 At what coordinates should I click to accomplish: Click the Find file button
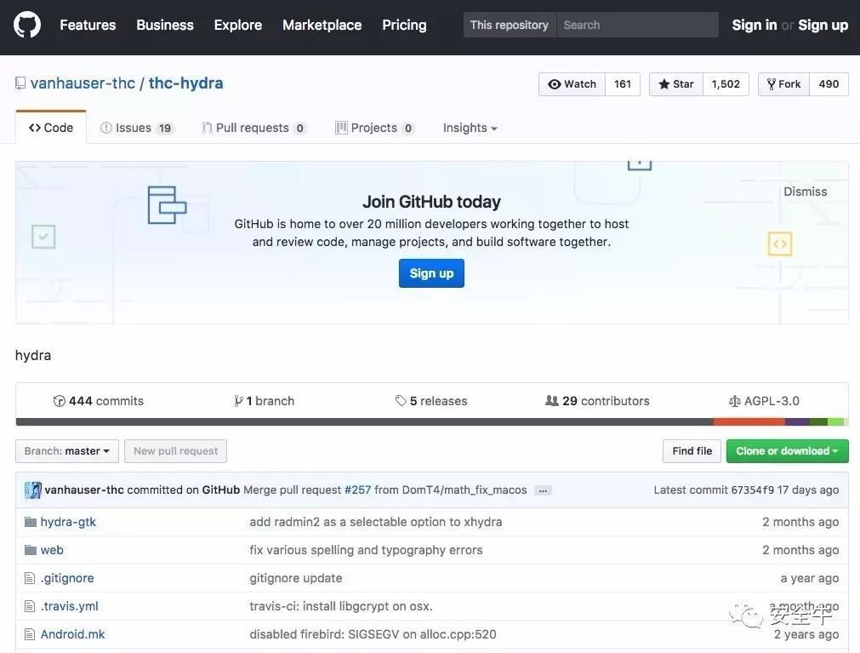coord(692,451)
